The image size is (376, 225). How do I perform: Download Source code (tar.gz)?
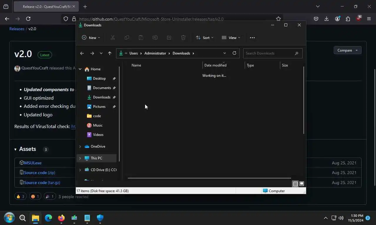click(x=42, y=183)
